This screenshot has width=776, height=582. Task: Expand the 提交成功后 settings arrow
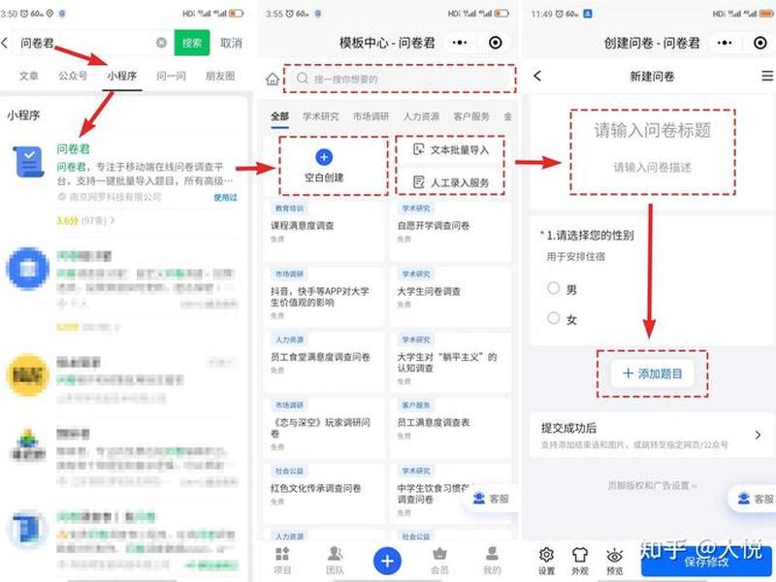(758, 435)
